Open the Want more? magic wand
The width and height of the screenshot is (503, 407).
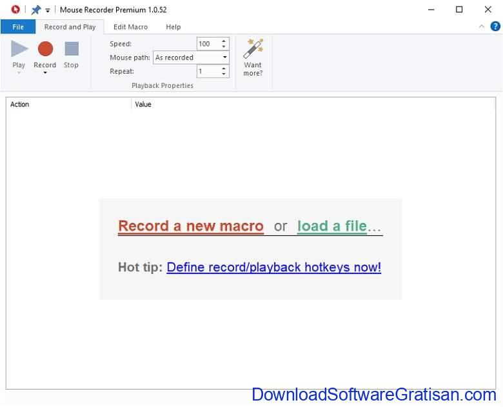(x=253, y=57)
